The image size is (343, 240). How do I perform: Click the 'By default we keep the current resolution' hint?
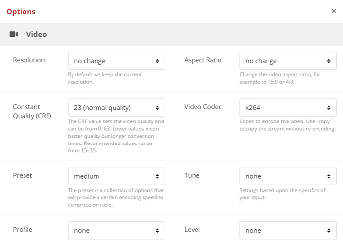105,78
